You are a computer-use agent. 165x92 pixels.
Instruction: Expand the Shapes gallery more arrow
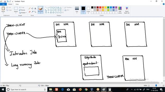point(63,13)
